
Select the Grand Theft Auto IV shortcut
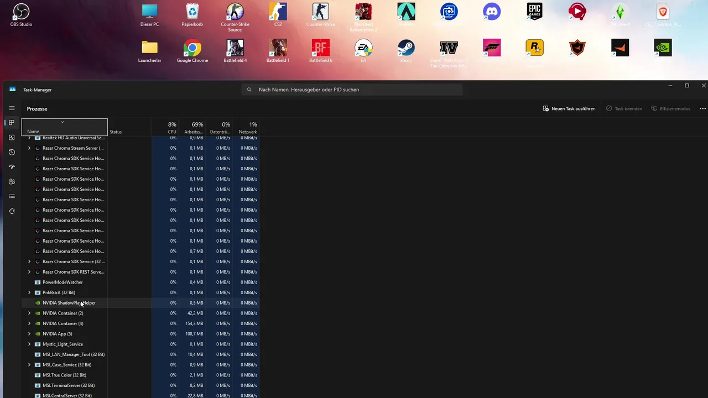pos(449,54)
